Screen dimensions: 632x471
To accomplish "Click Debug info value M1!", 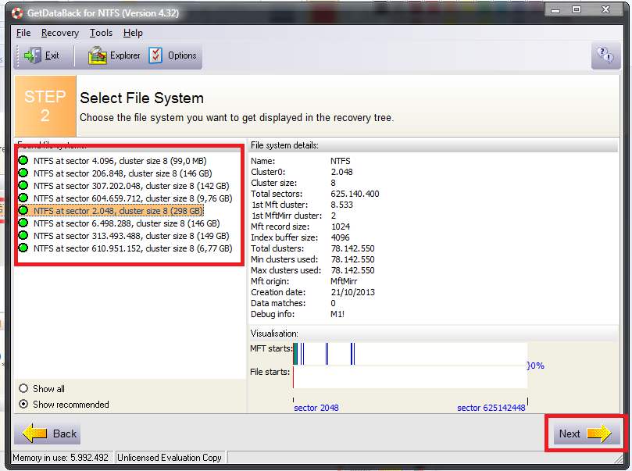I will click(x=337, y=314).
